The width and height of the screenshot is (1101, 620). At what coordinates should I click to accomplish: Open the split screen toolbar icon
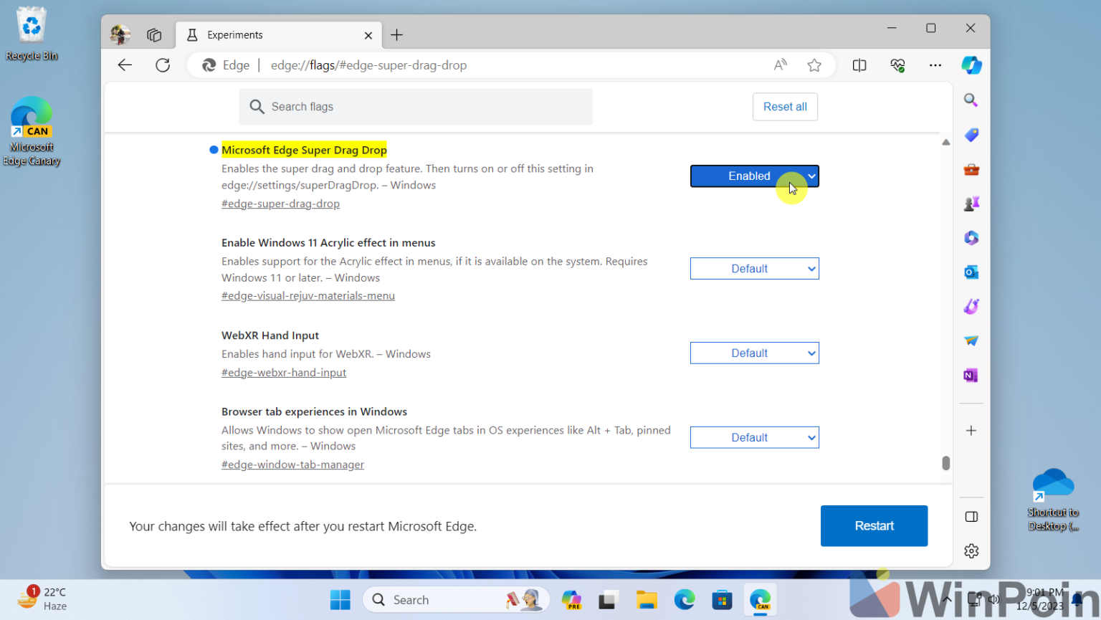tap(859, 65)
